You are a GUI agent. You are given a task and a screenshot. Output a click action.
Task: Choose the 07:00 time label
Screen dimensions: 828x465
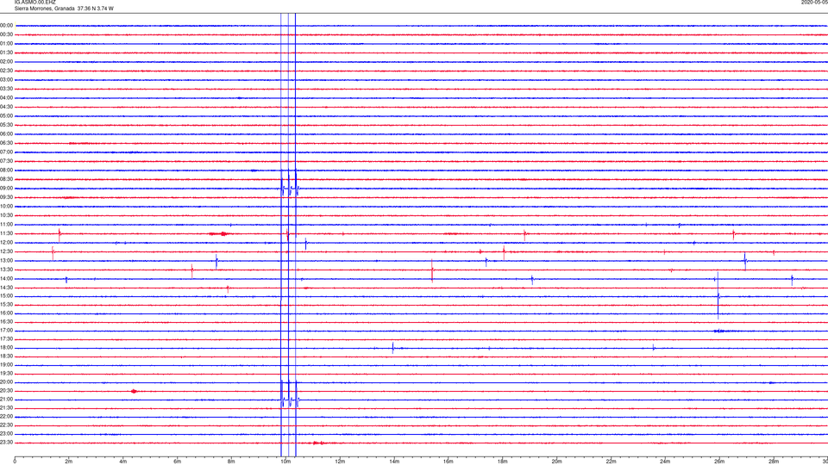(6, 152)
